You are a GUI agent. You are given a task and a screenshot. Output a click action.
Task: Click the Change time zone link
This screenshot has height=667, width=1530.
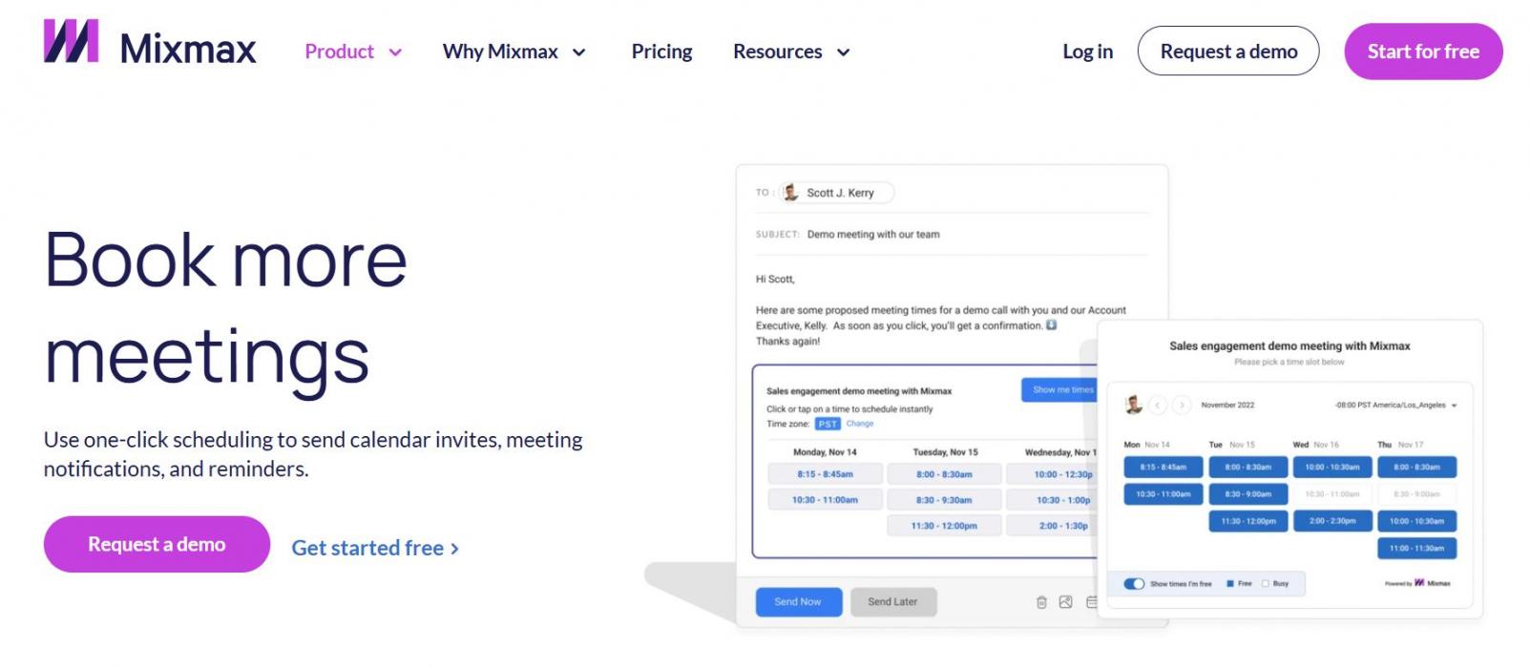point(860,424)
